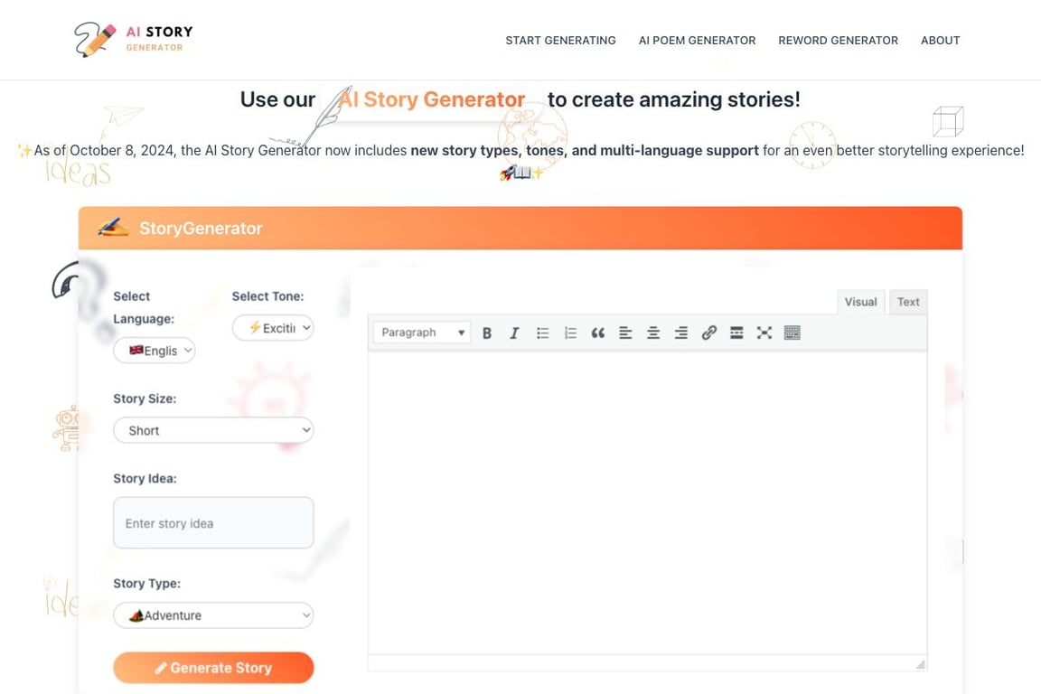Toggle the editor toolbar keyboard icon
1041x694 pixels.
pos(792,333)
